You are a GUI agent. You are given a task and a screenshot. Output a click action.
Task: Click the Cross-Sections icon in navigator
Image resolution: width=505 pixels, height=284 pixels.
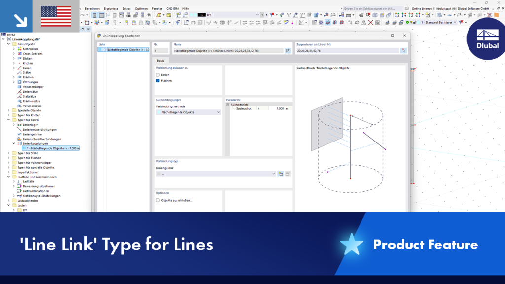pyautogui.click(x=19, y=54)
